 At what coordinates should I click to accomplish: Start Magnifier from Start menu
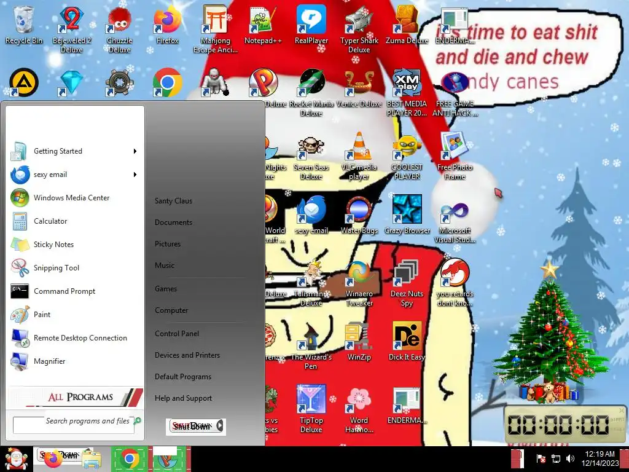[x=74, y=361]
